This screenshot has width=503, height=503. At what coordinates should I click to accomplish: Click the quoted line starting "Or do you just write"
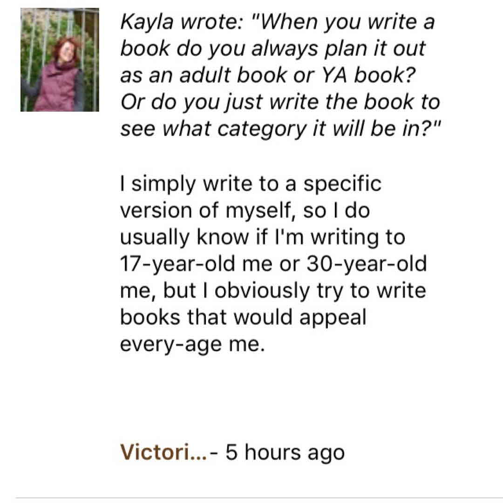click(x=279, y=102)
